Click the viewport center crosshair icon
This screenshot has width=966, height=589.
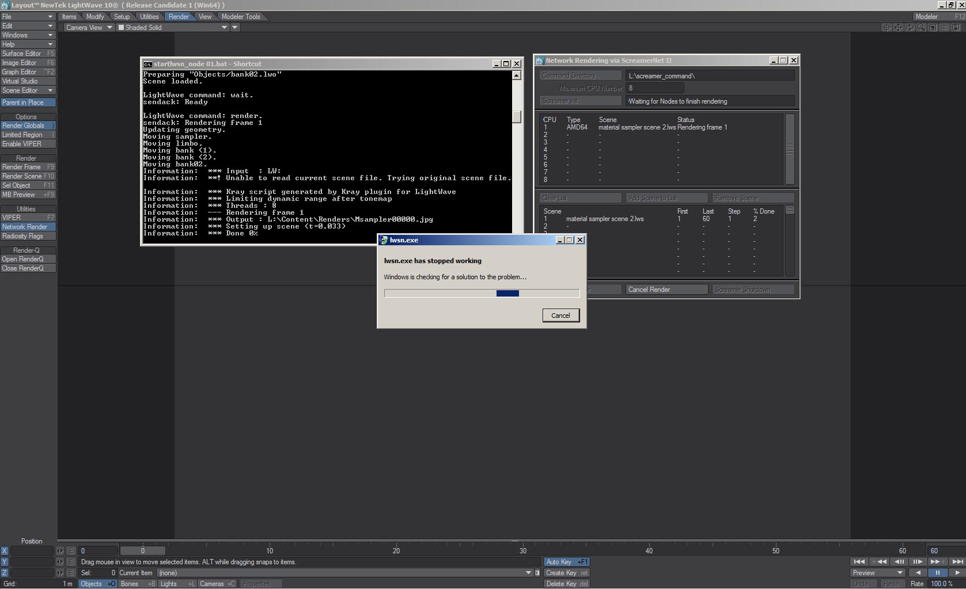tap(887, 28)
